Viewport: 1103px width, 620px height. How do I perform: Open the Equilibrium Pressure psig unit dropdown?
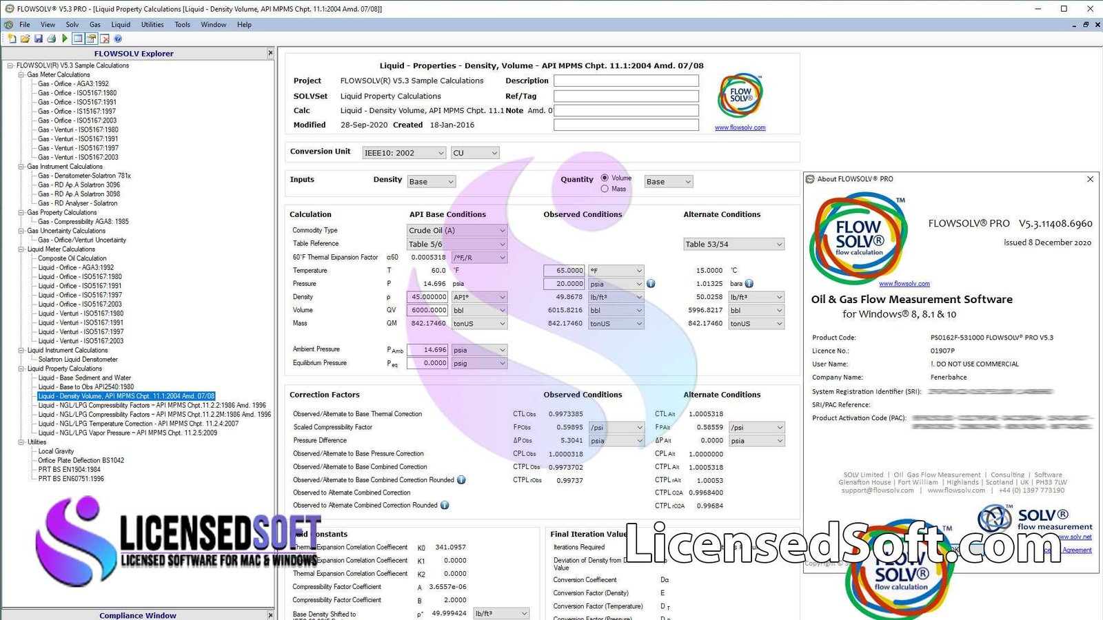pyautogui.click(x=479, y=363)
